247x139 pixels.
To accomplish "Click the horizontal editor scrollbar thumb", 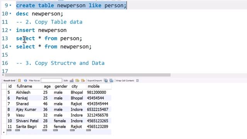I will tap(88, 75).
